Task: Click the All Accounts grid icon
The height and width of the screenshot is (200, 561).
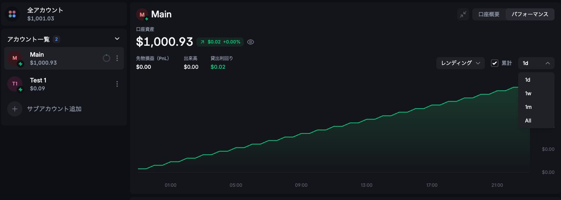Action: tap(12, 14)
